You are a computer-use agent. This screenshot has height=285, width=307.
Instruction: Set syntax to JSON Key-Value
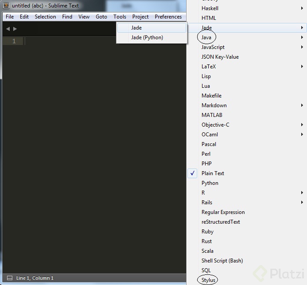pos(247,57)
